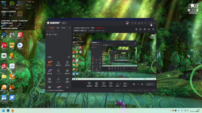Click the 横屏 orientation toggle pill
The width and height of the screenshot is (202, 113).
(x=64, y=23)
